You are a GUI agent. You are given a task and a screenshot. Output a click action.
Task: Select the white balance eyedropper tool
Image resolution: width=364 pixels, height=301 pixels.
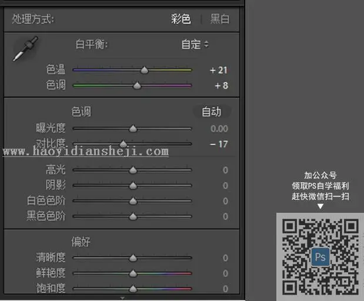[x=25, y=49]
